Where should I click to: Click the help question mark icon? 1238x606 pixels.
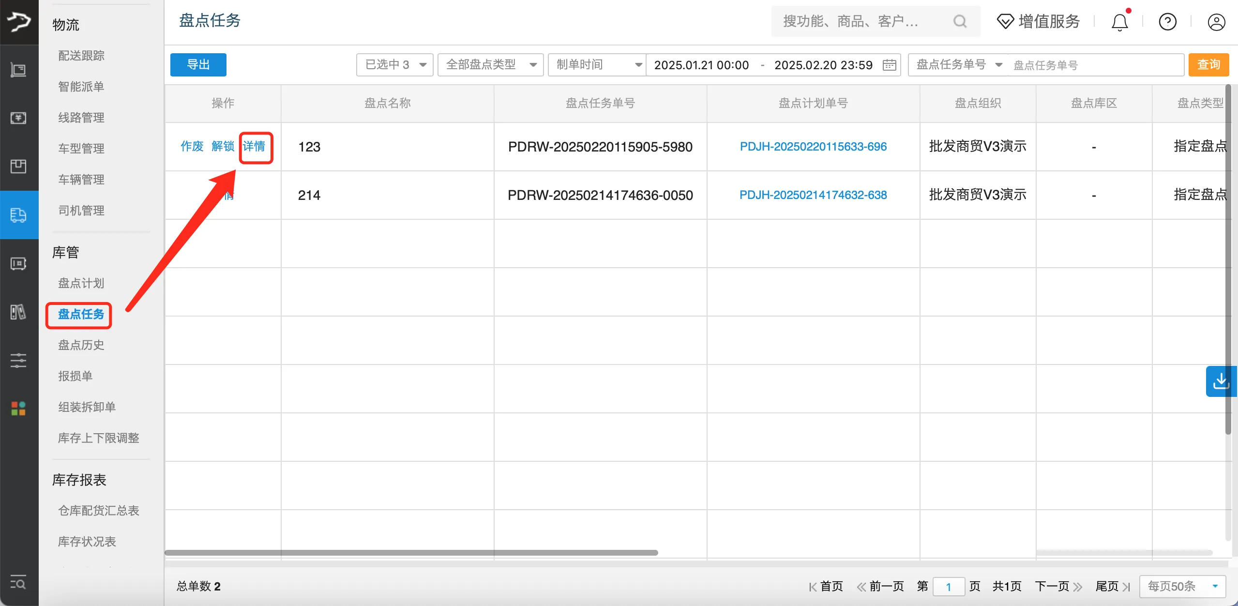pyautogui.click(x=1167, y=21)
